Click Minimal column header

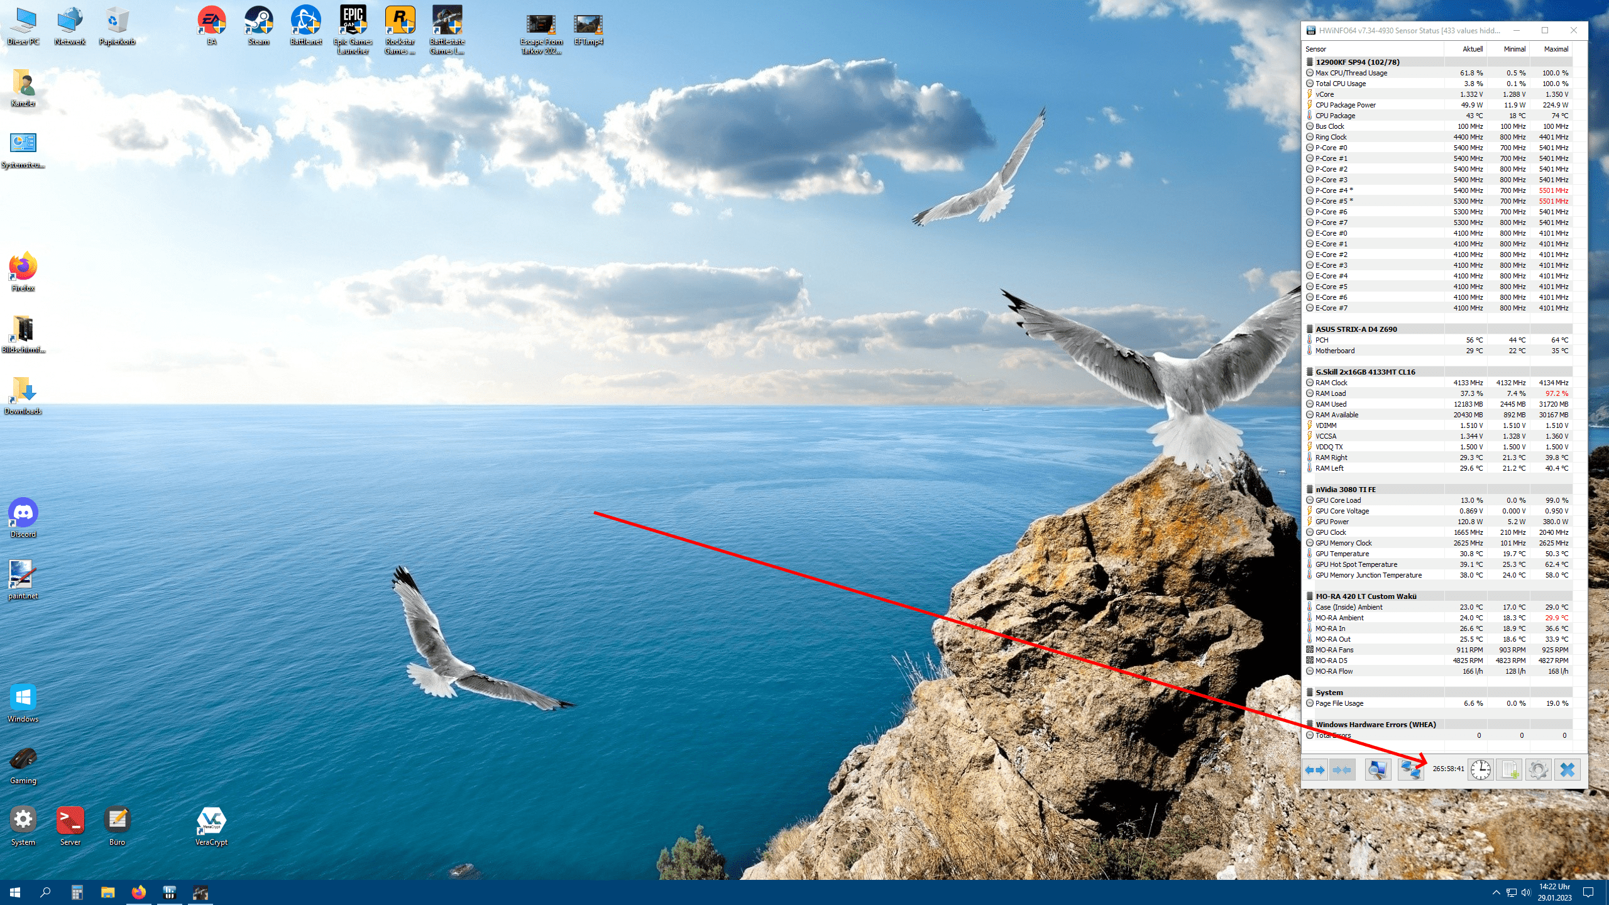1508,49
